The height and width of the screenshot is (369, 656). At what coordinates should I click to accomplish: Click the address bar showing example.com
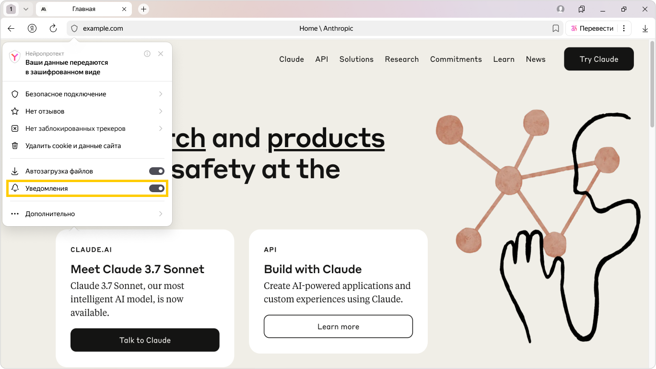coord(192,28)
